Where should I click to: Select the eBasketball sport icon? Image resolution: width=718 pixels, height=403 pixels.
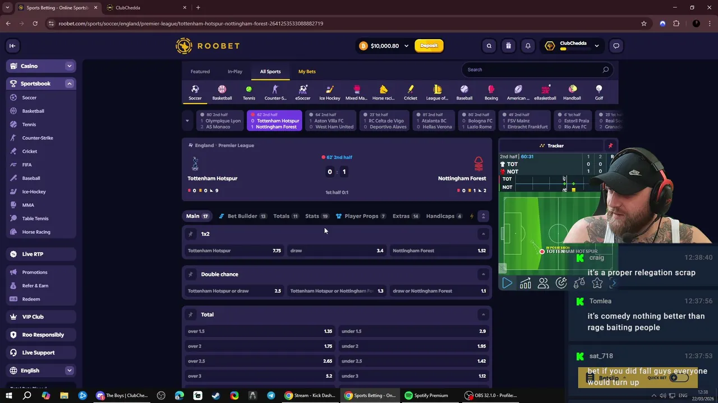[545, 92]
